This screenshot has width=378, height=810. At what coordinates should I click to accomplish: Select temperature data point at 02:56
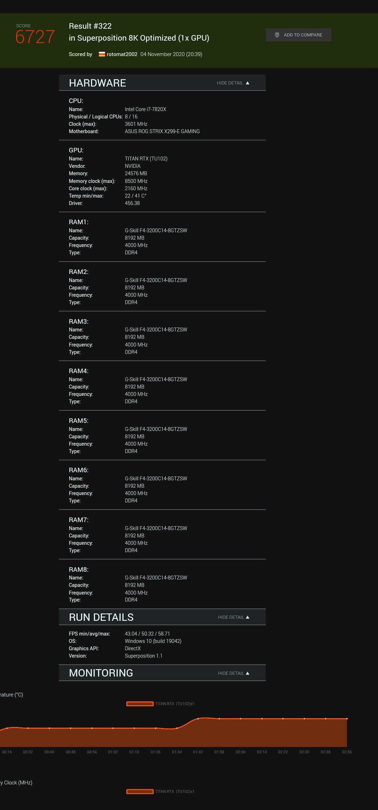[347, 719]
